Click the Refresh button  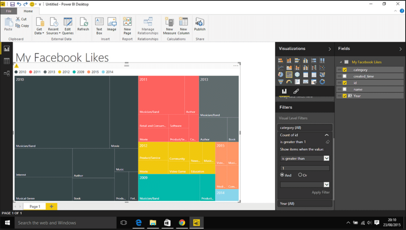pos(83,24)
